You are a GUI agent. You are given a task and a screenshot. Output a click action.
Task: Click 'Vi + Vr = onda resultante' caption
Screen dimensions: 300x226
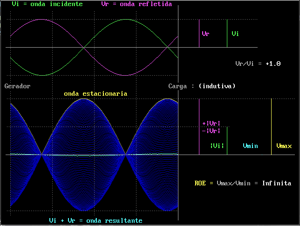point(95,220)
